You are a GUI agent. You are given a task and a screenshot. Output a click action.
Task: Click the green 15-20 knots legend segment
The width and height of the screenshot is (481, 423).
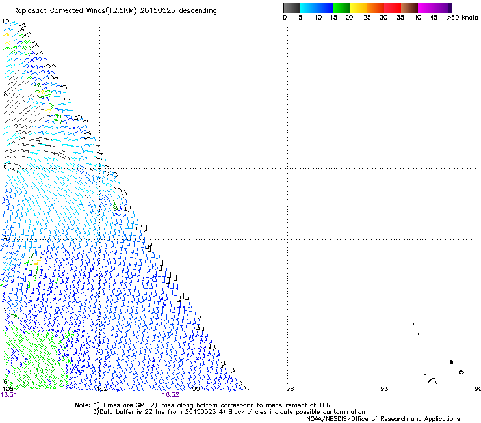pos(342,8)
